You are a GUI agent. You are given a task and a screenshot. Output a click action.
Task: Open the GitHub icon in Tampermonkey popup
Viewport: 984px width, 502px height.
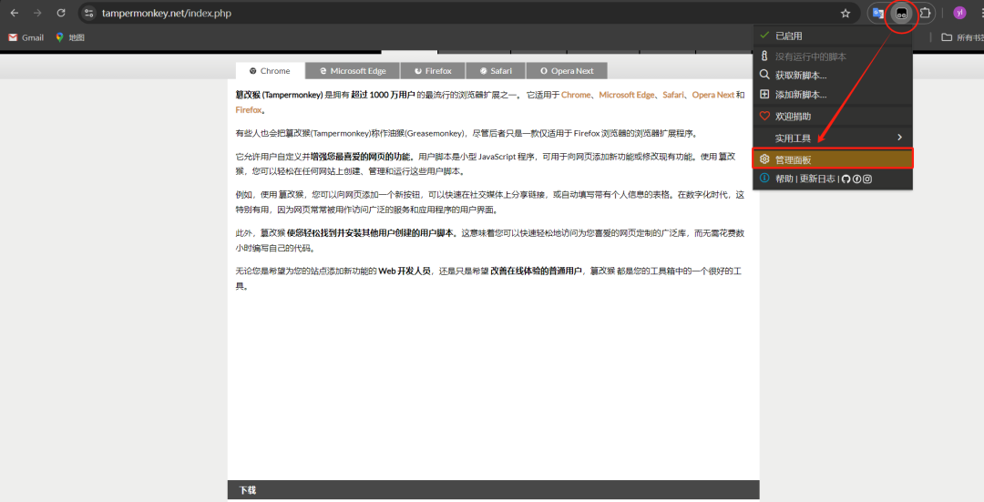tap(846, 179)
